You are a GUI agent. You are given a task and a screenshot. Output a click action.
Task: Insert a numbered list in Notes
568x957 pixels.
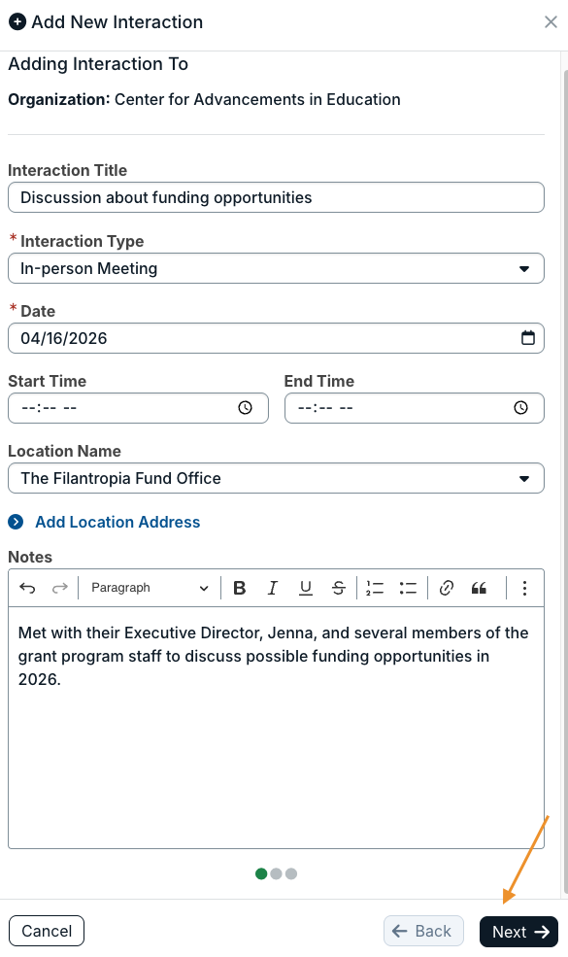point(375,588)
